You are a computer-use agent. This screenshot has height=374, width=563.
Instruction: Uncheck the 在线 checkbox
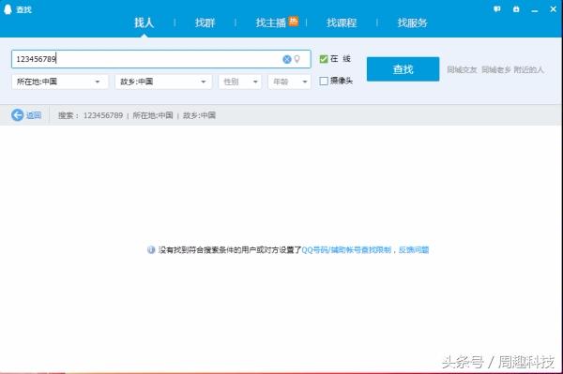pyautogui.click(x=324, y=59)
